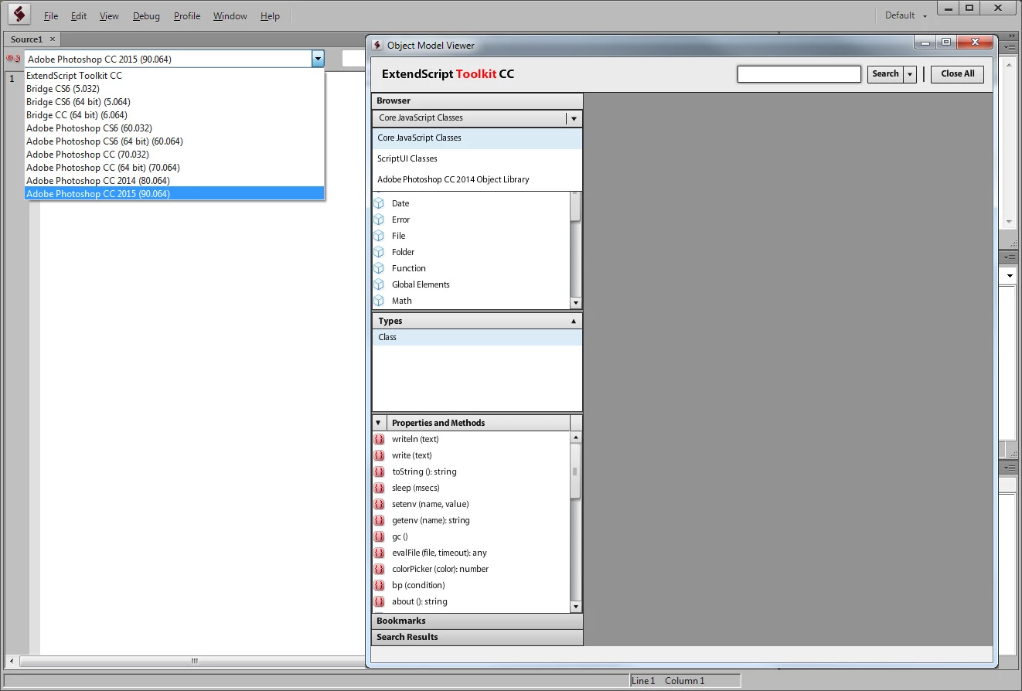Click the class icon next to Date
This screenshot has height=691, width=1022.
(x=379, y=203)
